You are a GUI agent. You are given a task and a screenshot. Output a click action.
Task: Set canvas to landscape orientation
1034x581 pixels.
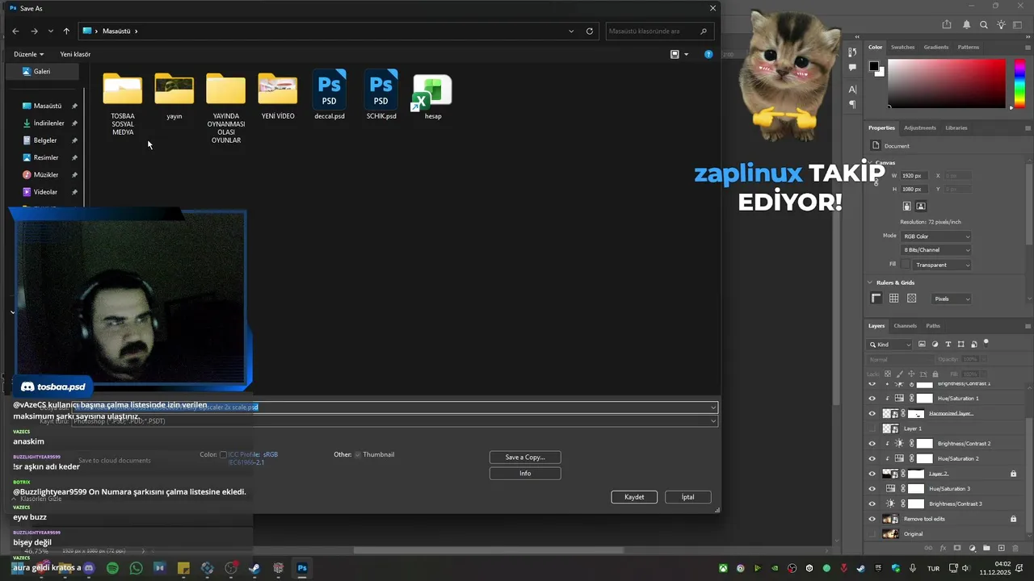[921, 207]
